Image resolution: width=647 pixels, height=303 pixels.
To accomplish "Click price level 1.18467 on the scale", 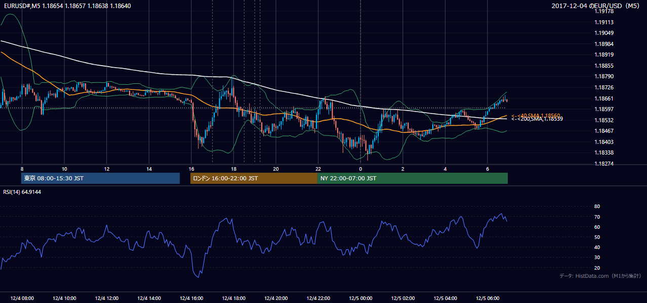I will point(603,131).
